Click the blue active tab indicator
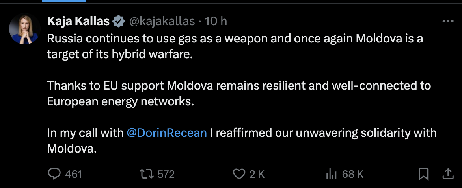Image resolution: width=462 pixels, height=188 pixels. pos(63,1)
